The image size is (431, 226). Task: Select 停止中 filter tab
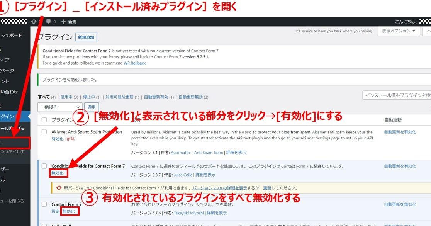[89, 97]
